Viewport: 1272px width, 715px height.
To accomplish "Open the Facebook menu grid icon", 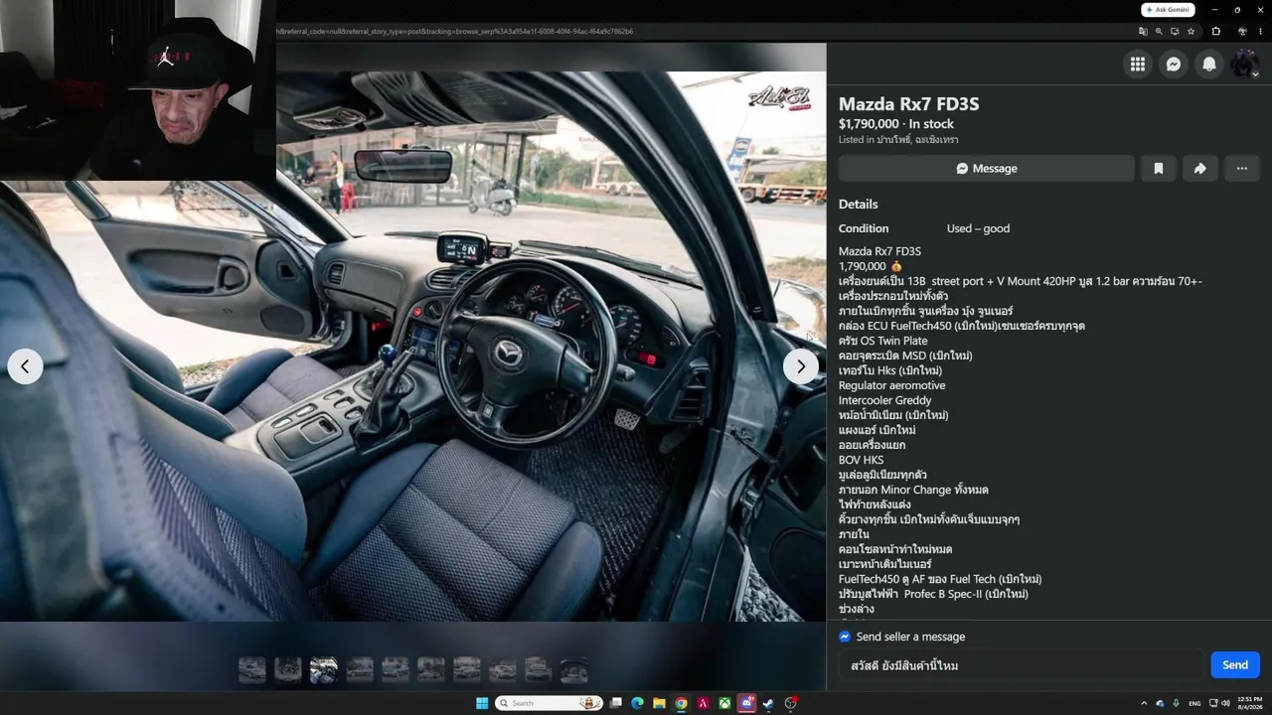I will (1138, 64).
